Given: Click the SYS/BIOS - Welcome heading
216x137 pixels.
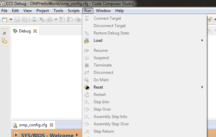Looking at the screenshot, I should pos(47,135).
